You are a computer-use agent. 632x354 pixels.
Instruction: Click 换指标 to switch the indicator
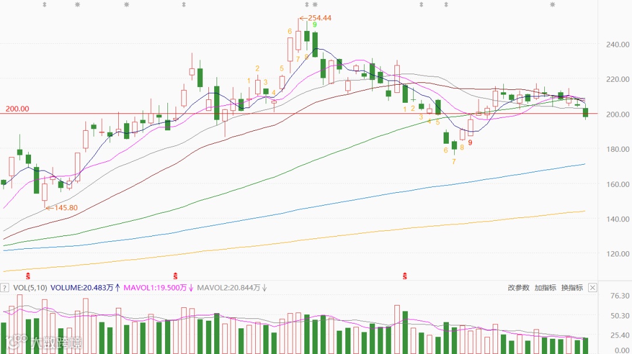point(572,287)
